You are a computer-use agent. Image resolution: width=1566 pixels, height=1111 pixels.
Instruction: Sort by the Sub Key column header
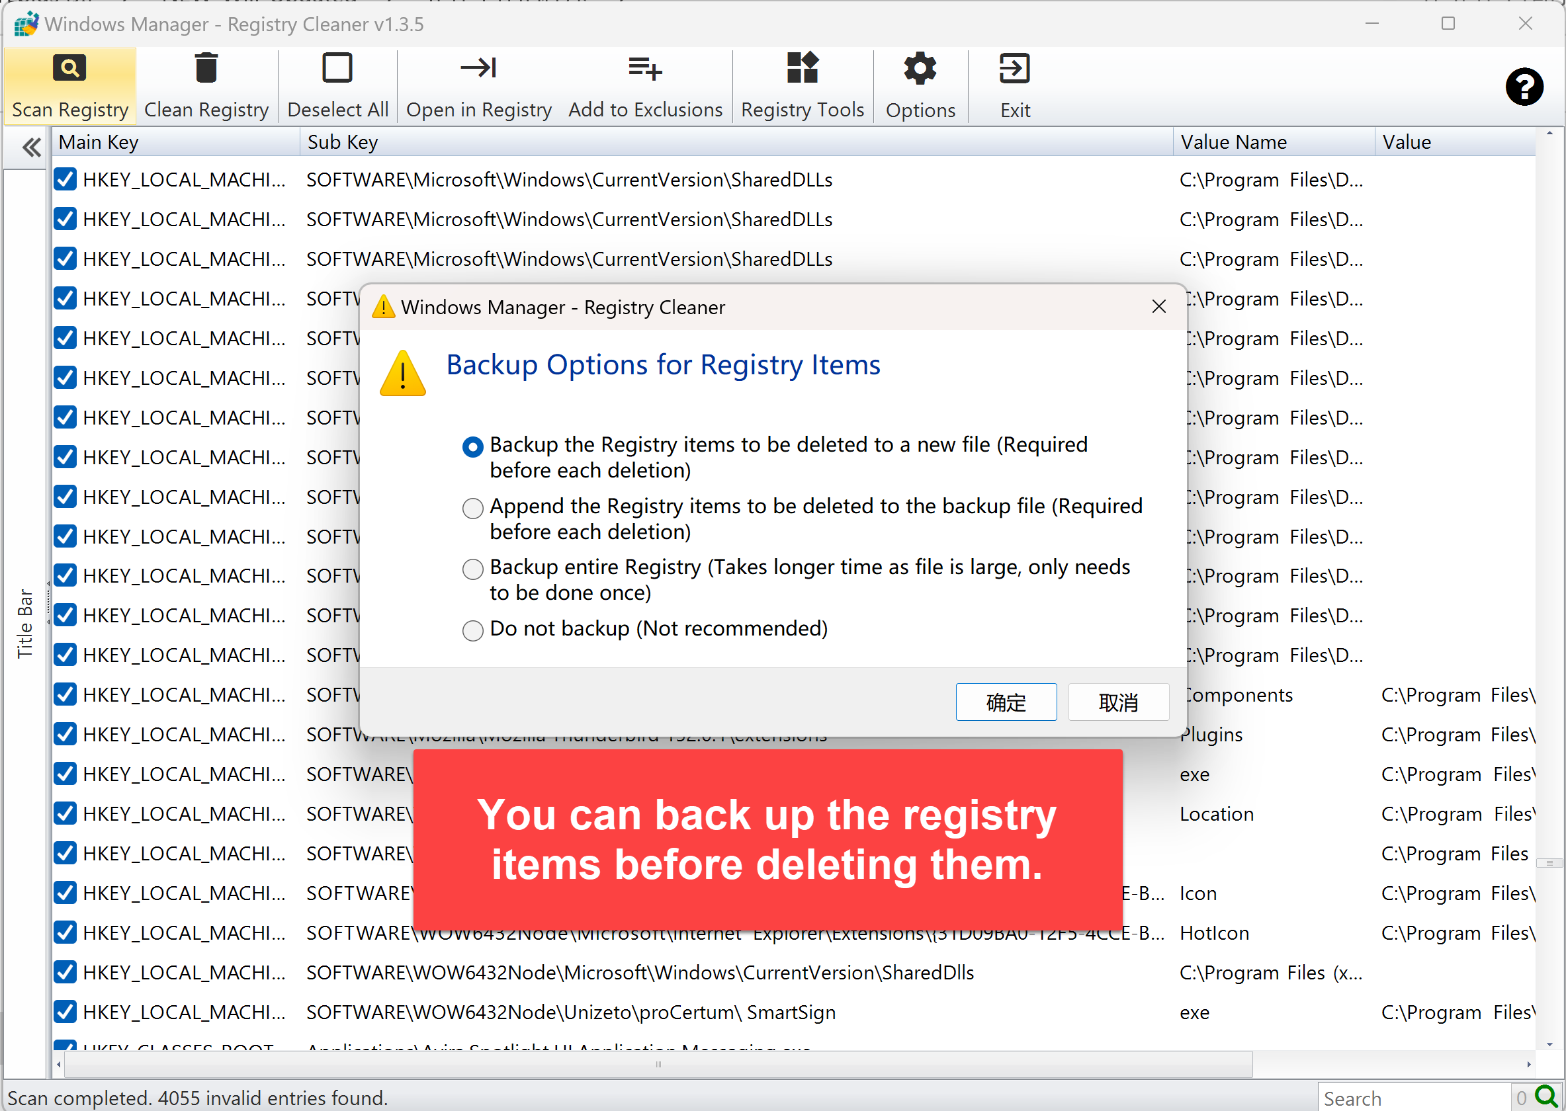pyautogui.click(x=736, y=142)
